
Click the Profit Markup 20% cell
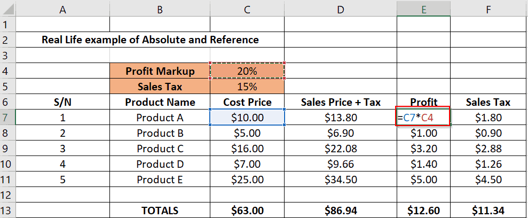tap(247, 71)
